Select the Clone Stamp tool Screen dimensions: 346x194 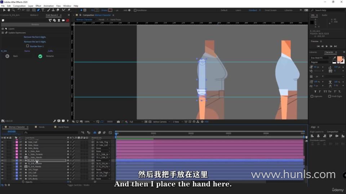coord(53,10)
